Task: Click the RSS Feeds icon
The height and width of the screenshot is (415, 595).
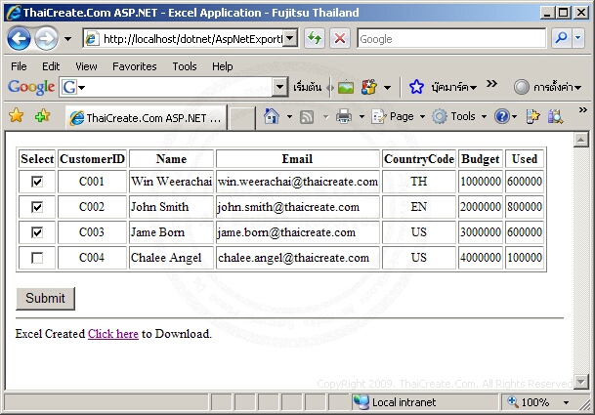Action: point(307,116)
